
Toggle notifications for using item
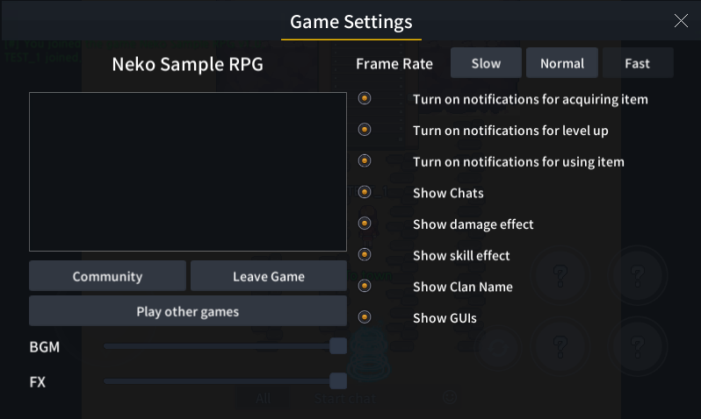365,161
